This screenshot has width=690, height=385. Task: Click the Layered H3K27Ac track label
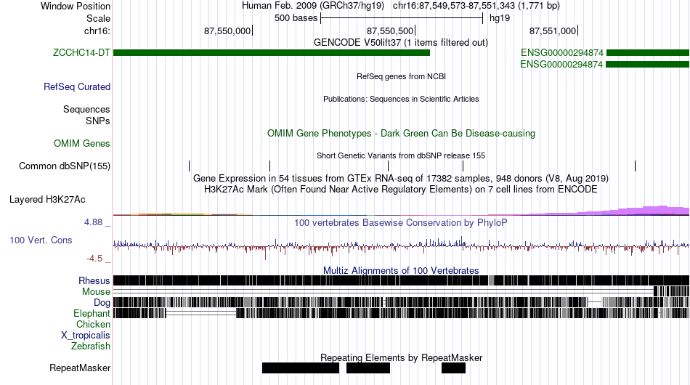47,199
